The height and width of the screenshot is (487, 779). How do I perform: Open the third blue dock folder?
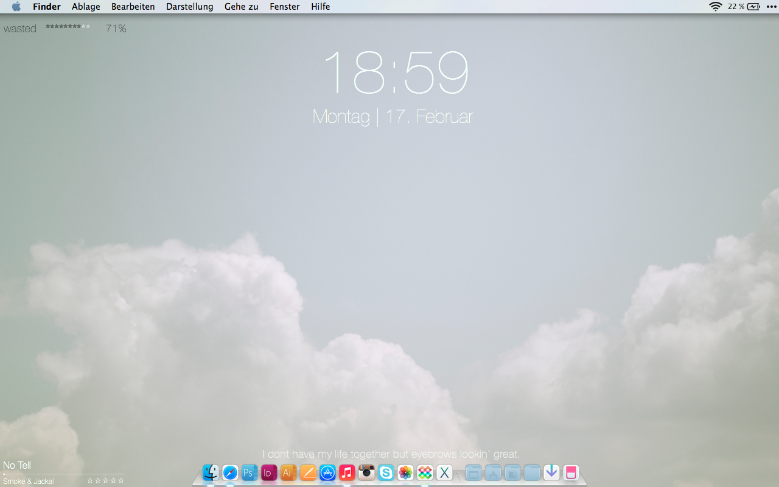[x=512, y=472]
